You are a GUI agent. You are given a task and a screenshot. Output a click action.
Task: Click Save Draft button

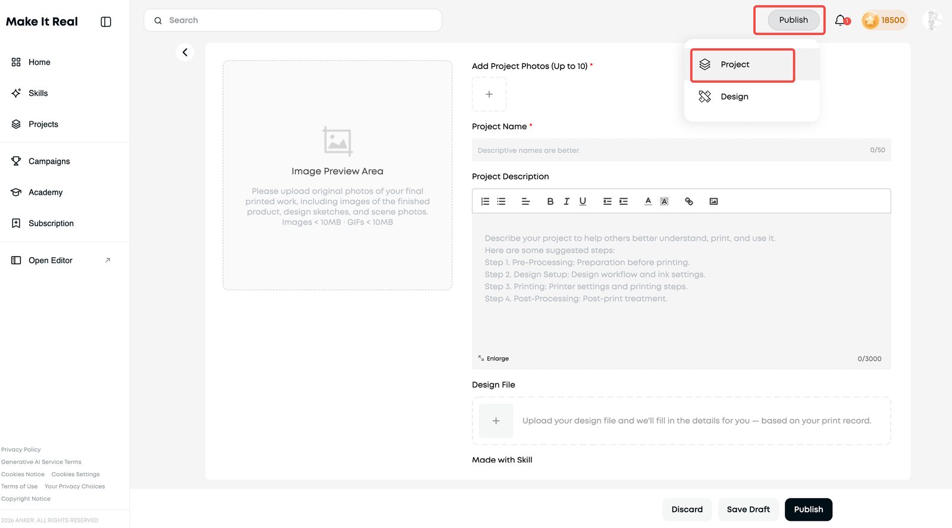pyautogui.click(x=748, y=510)
